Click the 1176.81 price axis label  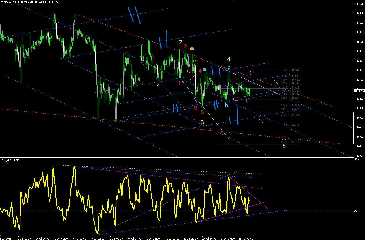[360, 4]
